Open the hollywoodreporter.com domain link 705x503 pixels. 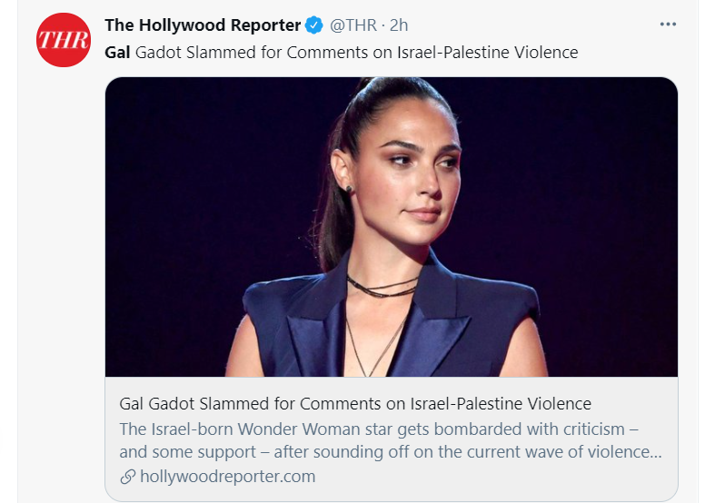point(227,477)
